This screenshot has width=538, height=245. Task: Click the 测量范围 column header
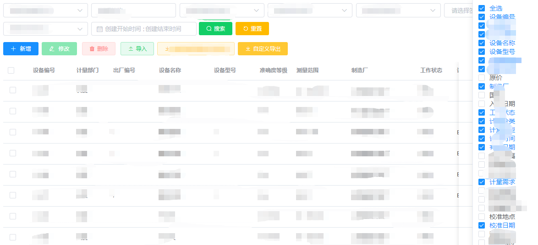pos(307,70)
